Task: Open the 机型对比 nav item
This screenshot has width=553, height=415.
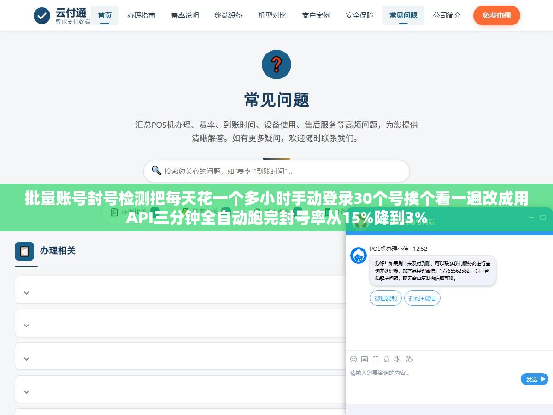Action: coord(272,15)
